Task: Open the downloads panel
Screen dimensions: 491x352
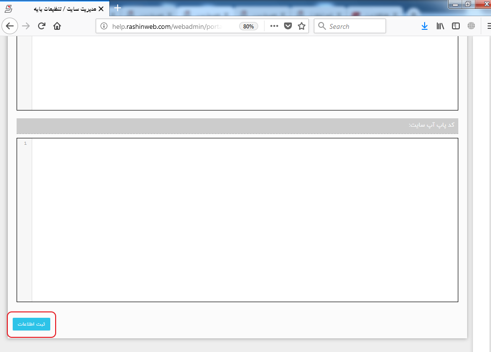Action: coord(425,26)
